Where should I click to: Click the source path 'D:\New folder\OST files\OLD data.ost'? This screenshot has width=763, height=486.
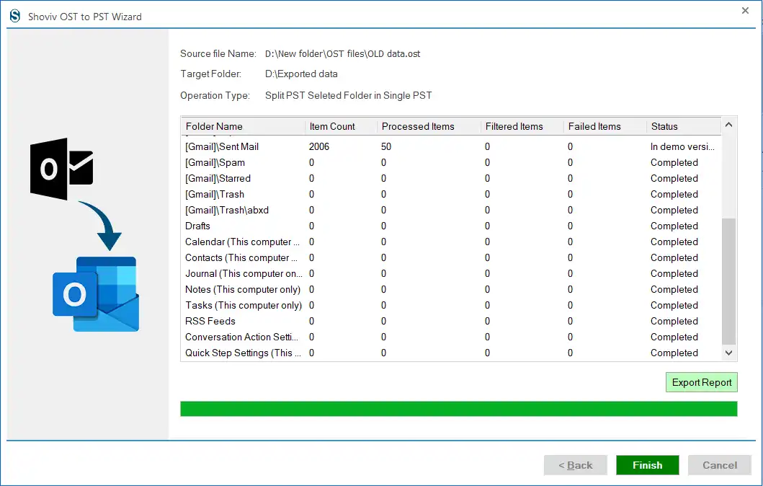[x=342, y=53]
